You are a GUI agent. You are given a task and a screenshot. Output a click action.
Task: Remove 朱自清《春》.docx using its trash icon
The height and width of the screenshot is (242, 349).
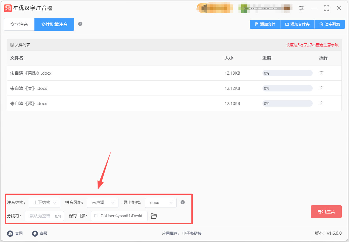click(x=322, y=88)
